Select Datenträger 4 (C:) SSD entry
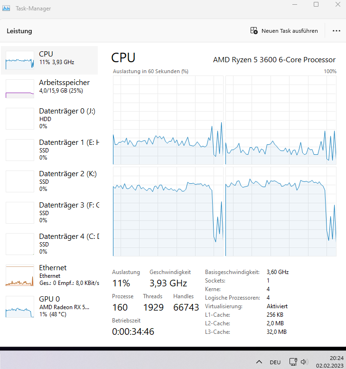The image size is (346, 369). click(x=49, y=244)
